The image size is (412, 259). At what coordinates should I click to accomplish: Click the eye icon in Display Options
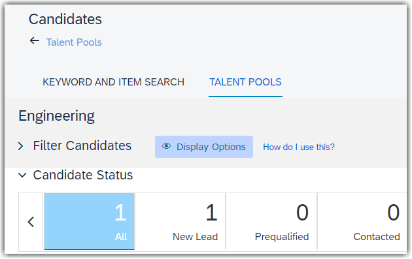166,146
